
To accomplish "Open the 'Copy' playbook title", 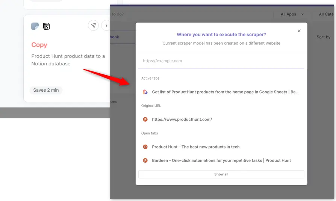I will [x=39, y=45].
